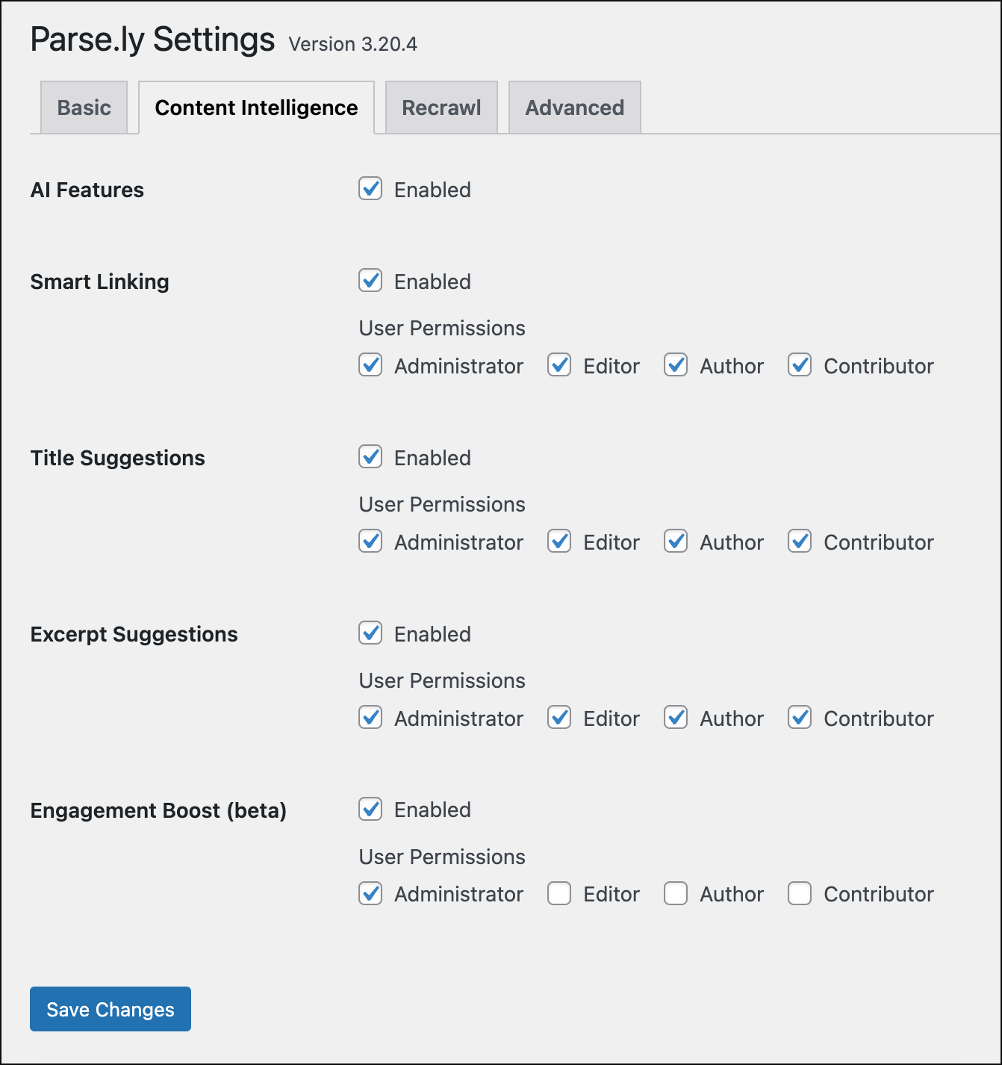Image resolution: width=1002 pixels, height=1065 pixels.
Task: Toggle Author under Excerpt Suggestions permissions
Action: pos(676,718)
